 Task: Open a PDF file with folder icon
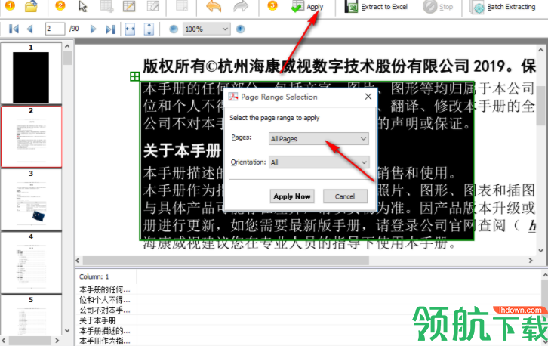coord(32,6)
